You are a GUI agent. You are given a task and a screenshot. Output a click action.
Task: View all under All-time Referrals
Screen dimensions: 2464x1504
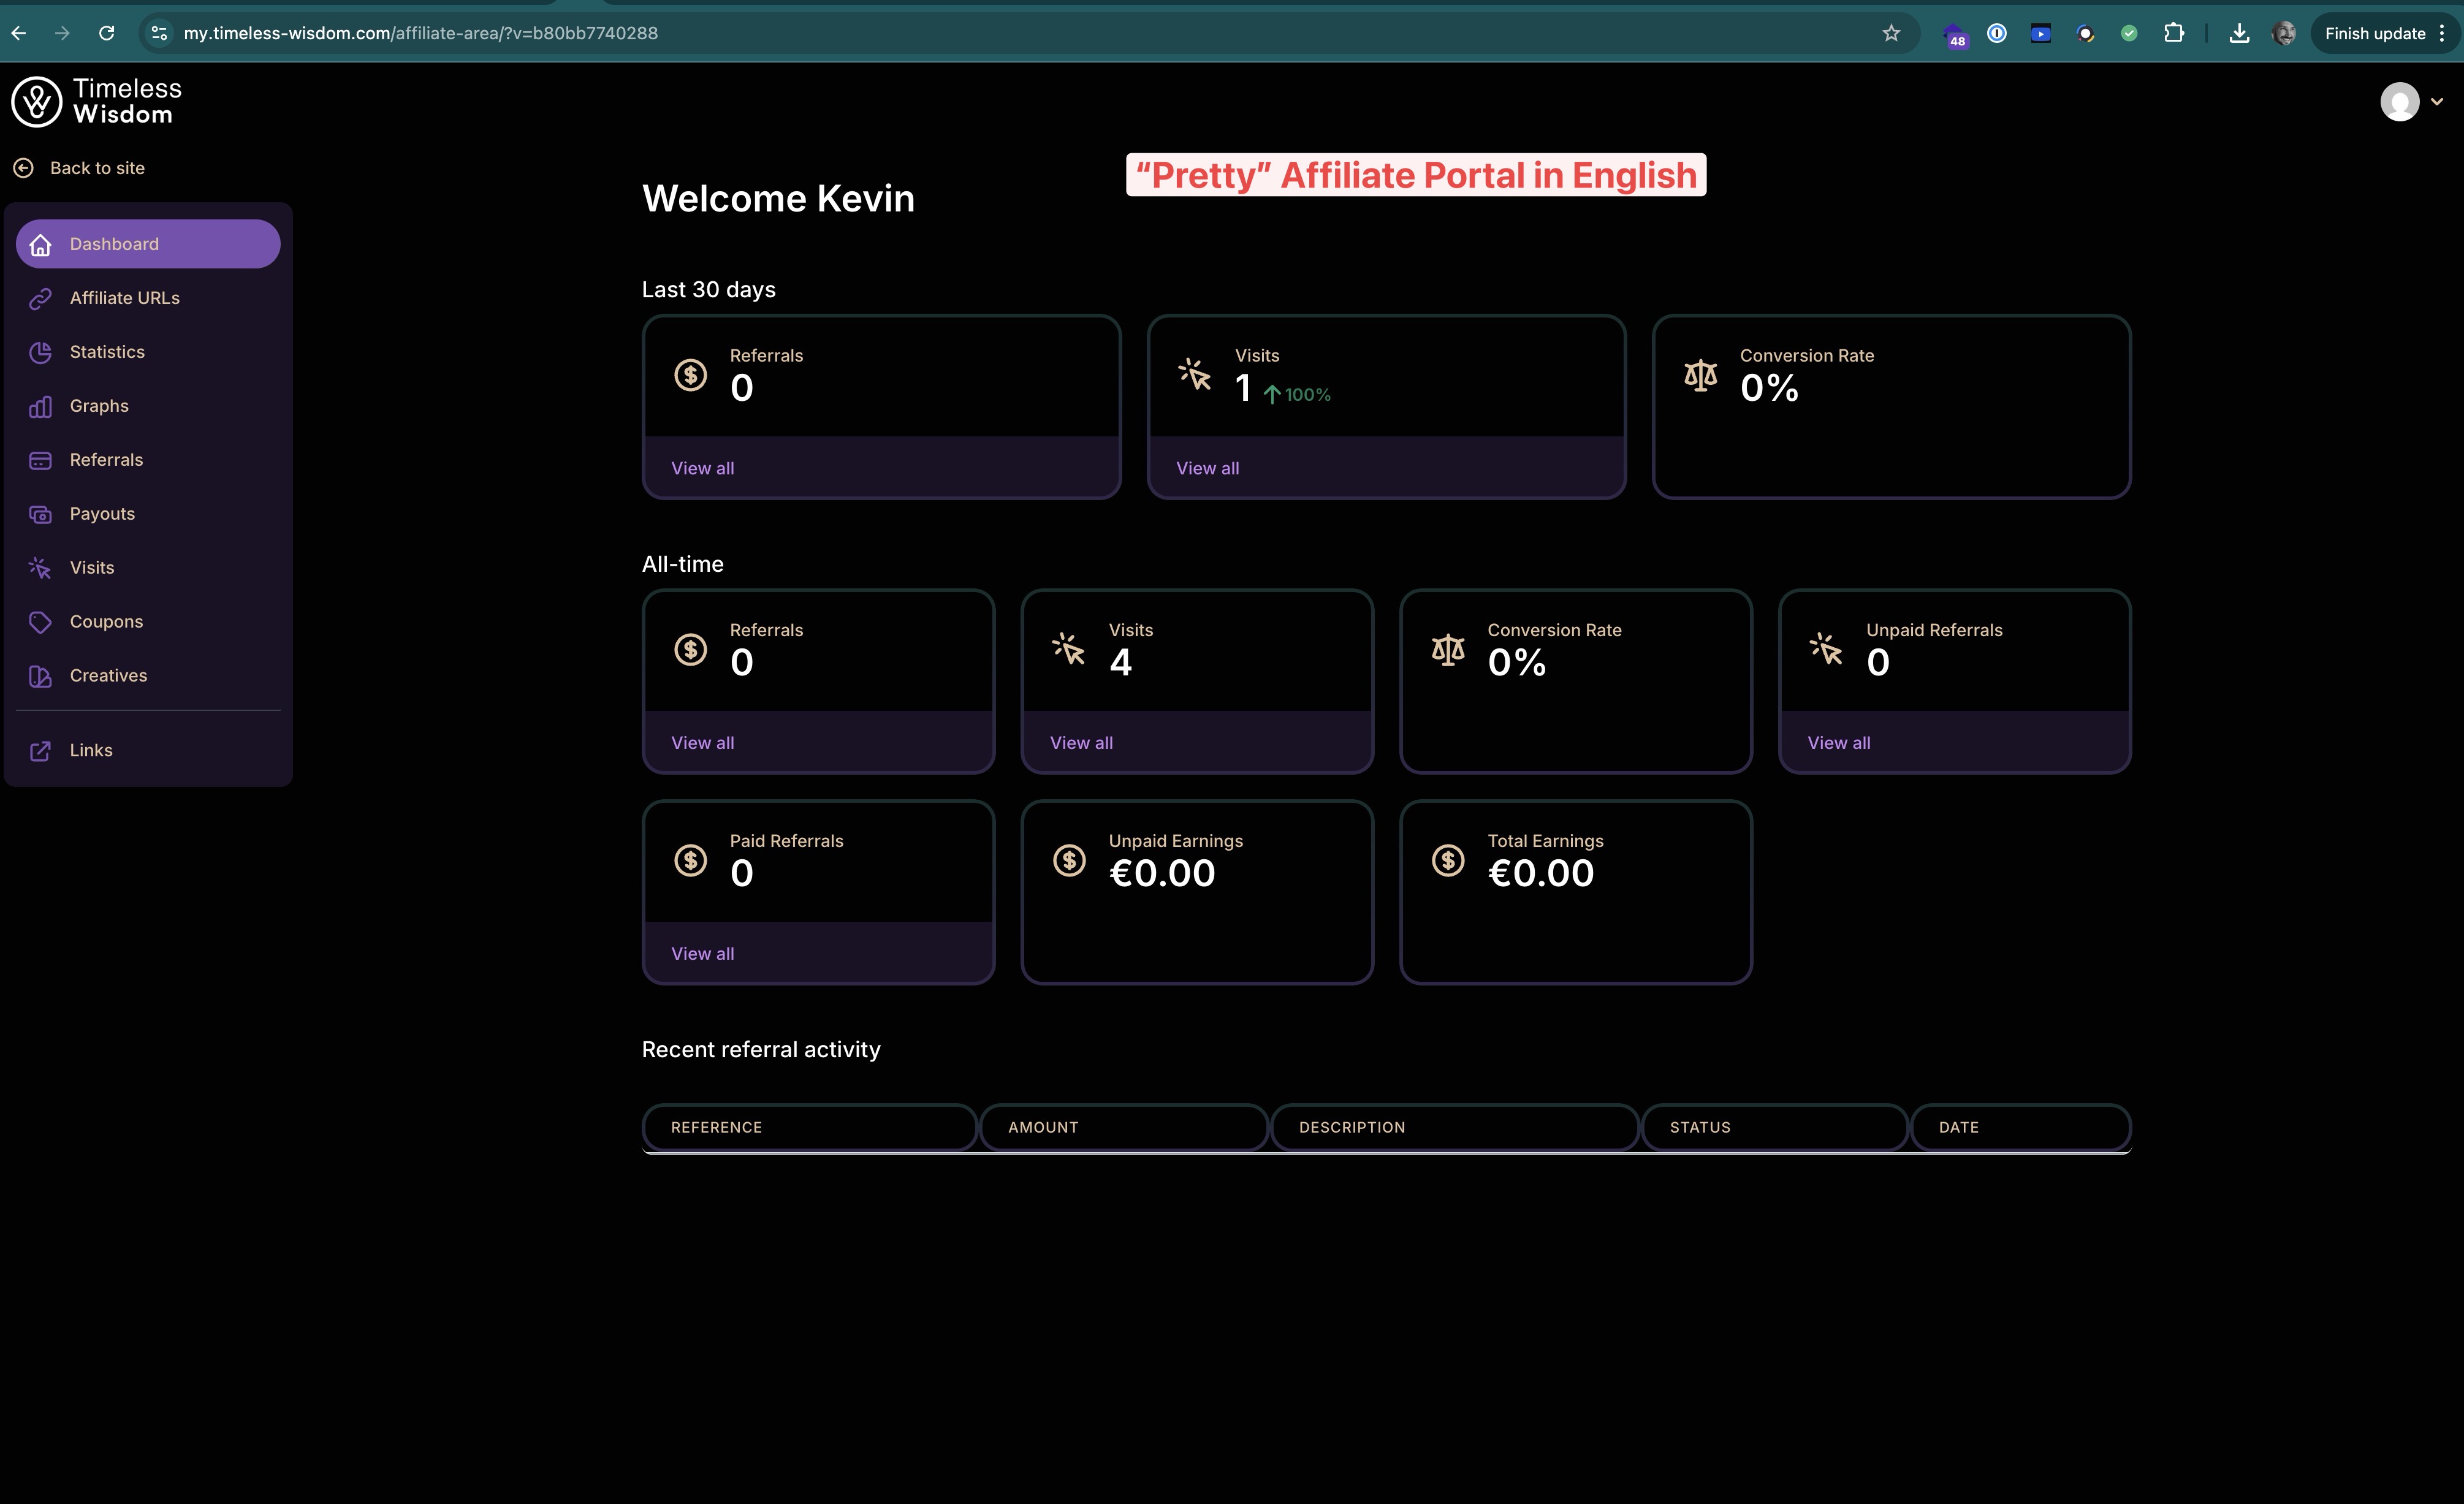click(x=703, y=743)
